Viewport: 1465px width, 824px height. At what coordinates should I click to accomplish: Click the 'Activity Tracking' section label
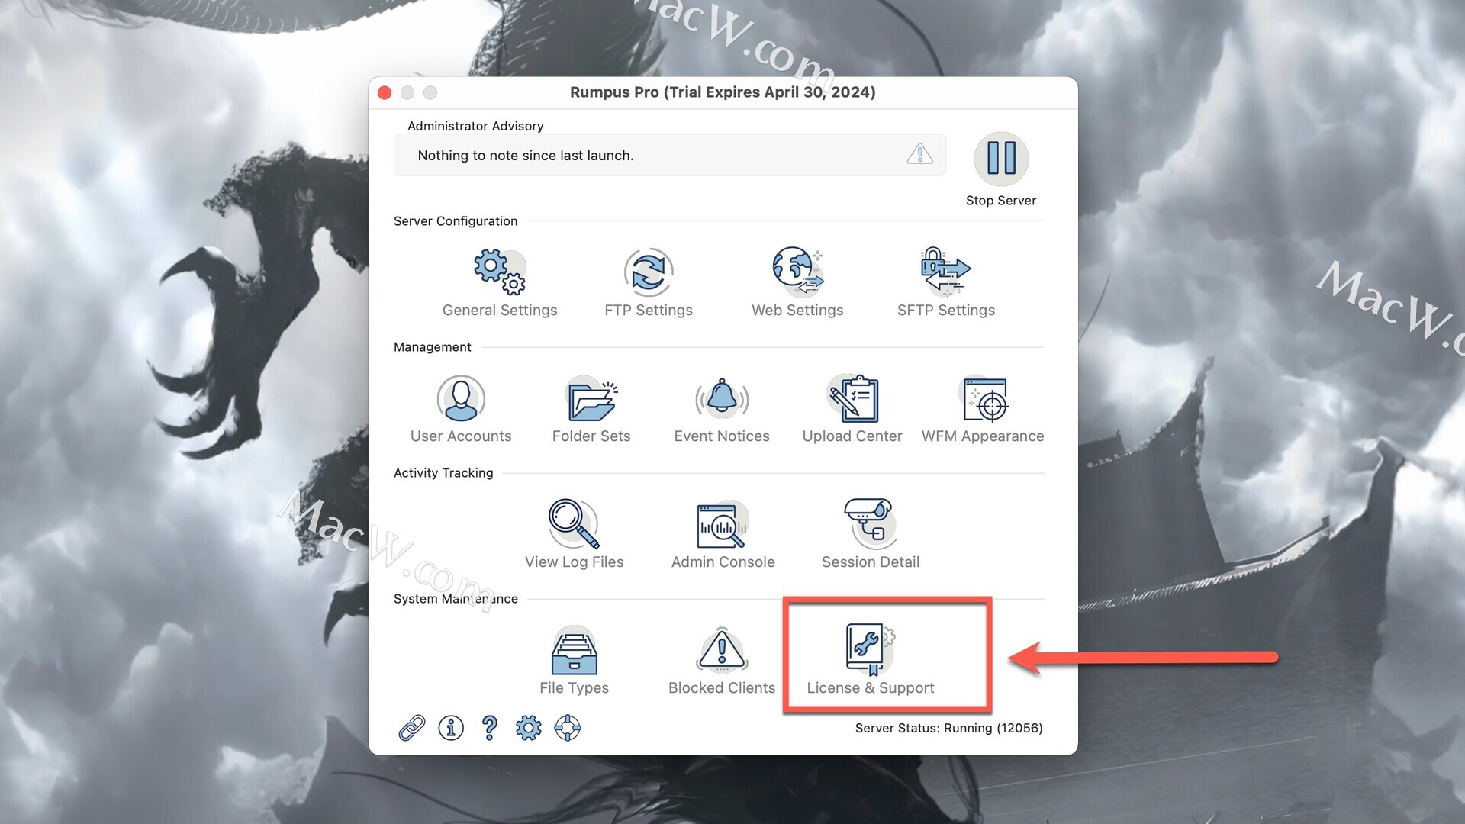[443, 473]
